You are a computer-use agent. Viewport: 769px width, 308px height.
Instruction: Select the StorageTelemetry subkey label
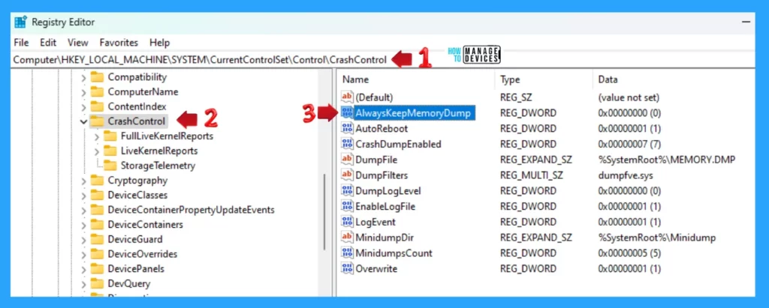(158, 166)
